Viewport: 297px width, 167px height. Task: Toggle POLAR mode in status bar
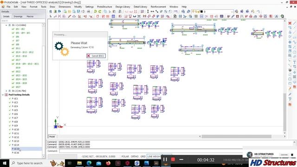pos(125,156)
